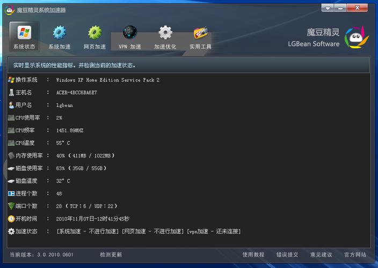Click the Windows flag icon beside 操作系统
This screenshot has width=378, height=268.
coord(11,80)
